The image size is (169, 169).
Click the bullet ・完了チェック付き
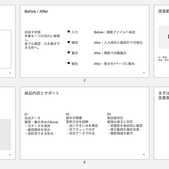tap(80, 130)
